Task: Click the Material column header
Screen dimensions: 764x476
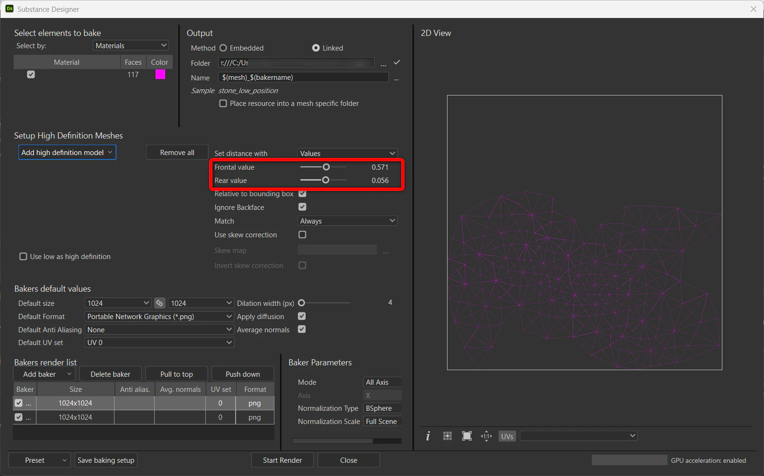Action: [x=67, y=62]
